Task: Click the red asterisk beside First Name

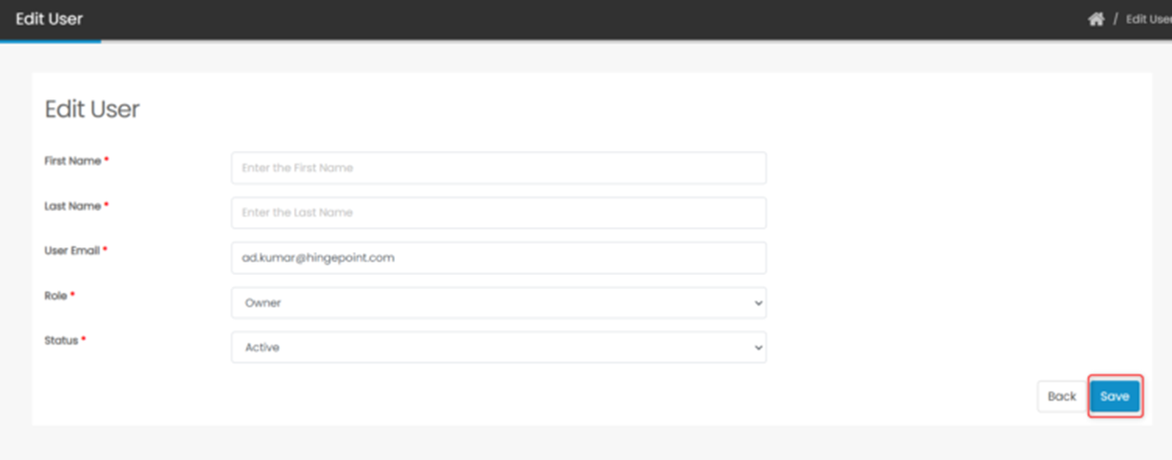Action: coord(107,160)
